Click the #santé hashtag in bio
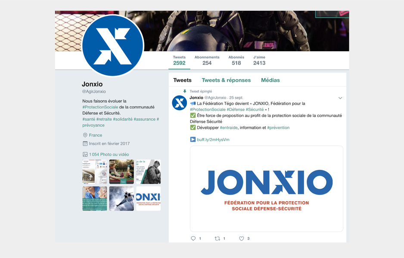 [89, 119]
